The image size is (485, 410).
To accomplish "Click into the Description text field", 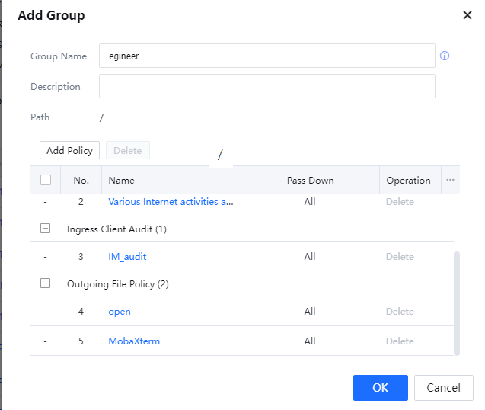I will (x=266, y=86).
